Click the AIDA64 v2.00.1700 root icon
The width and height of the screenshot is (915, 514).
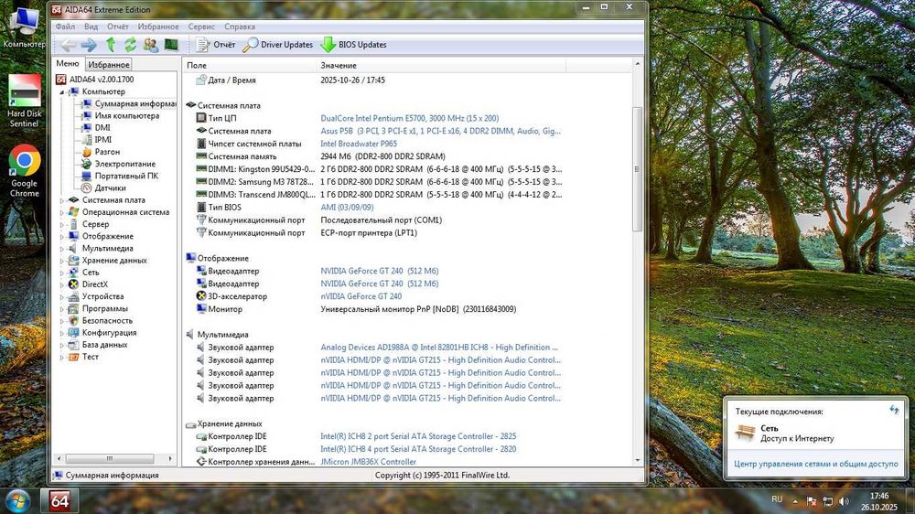tap(61, 80)
